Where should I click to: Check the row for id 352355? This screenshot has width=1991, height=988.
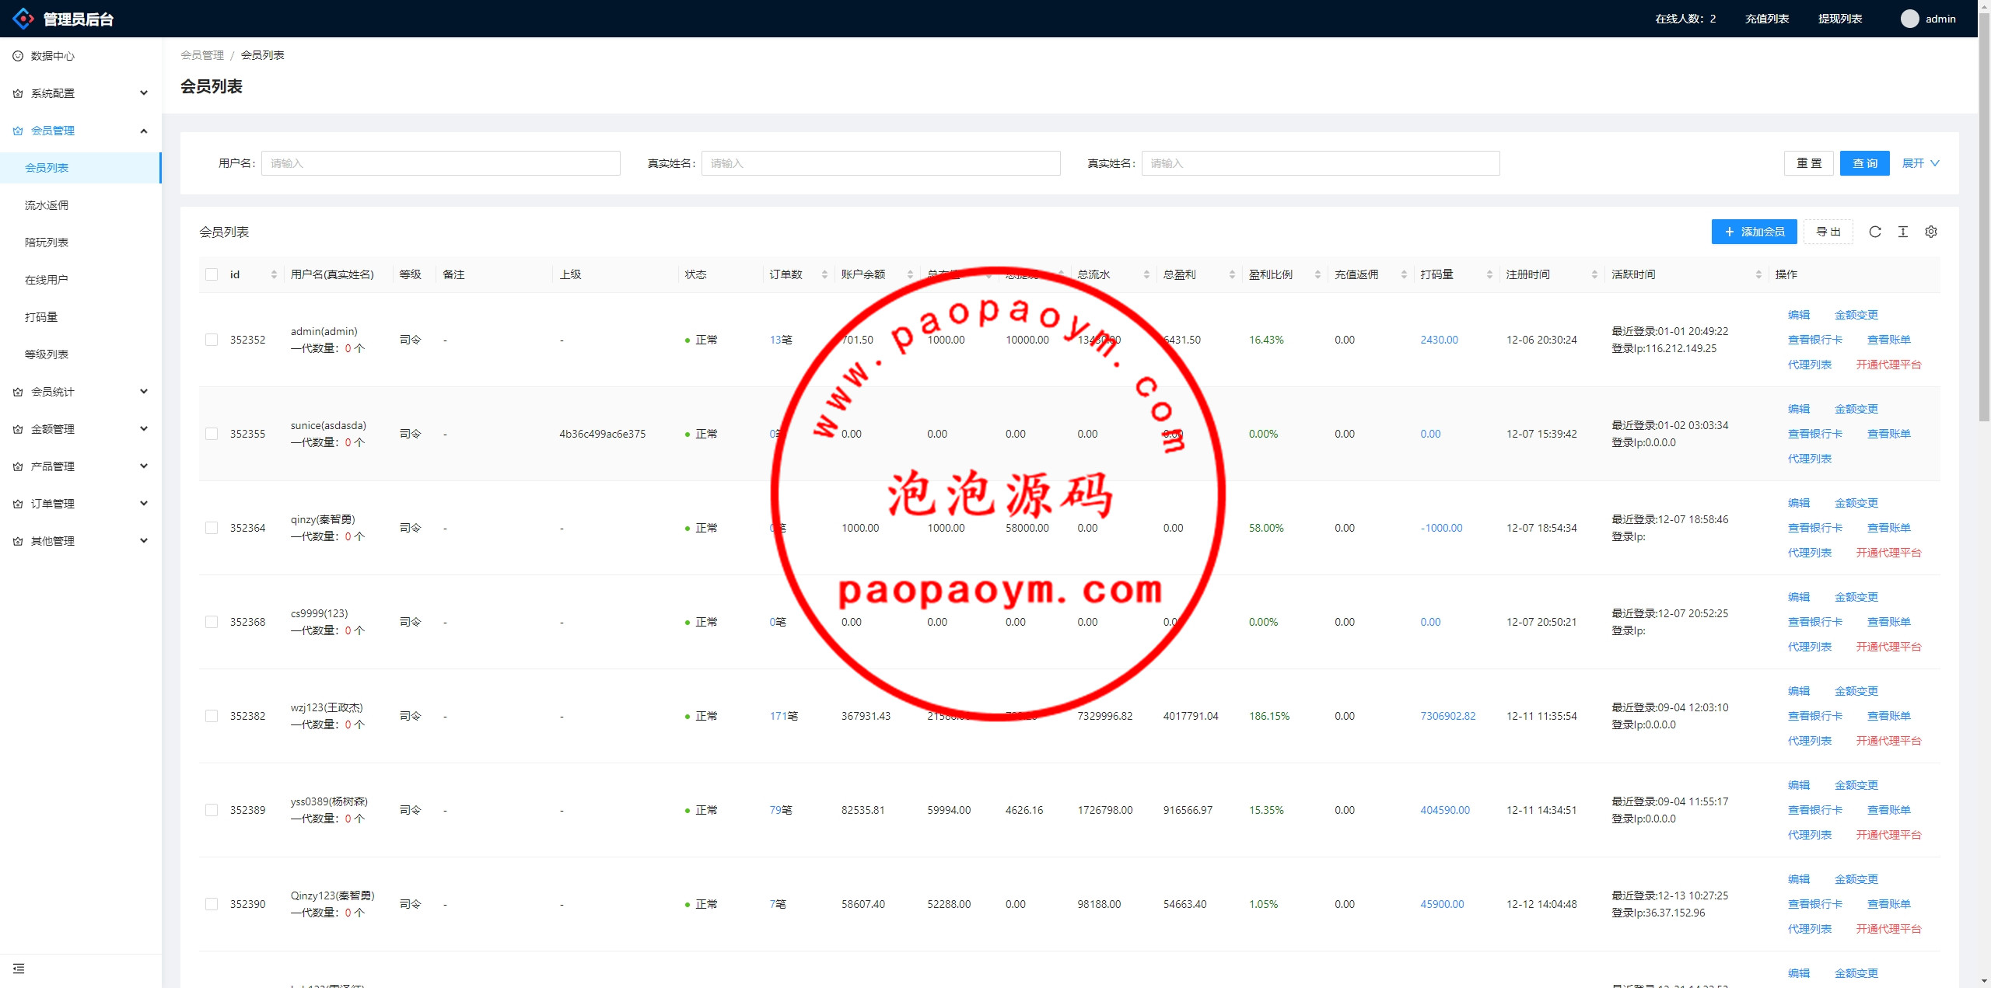(x=212, y=434)
